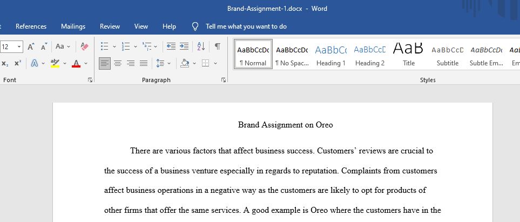Expand borders dropdown arrow
Viewport: 520px width, 222px height.
(x=215, y=63)
